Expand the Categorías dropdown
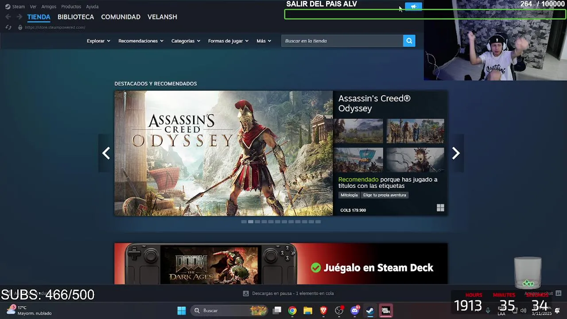This screenshot has width=567, height=319. coord(186,41)
